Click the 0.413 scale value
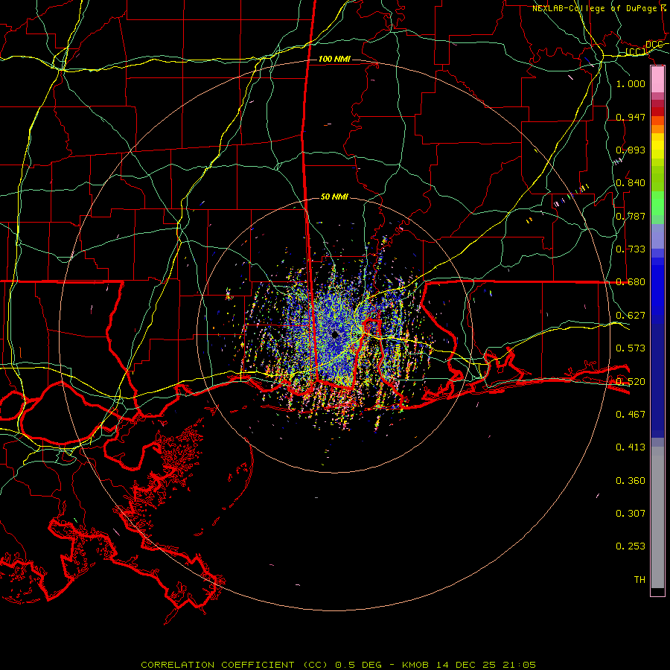670x670 pixels. (x=631, y=447)
